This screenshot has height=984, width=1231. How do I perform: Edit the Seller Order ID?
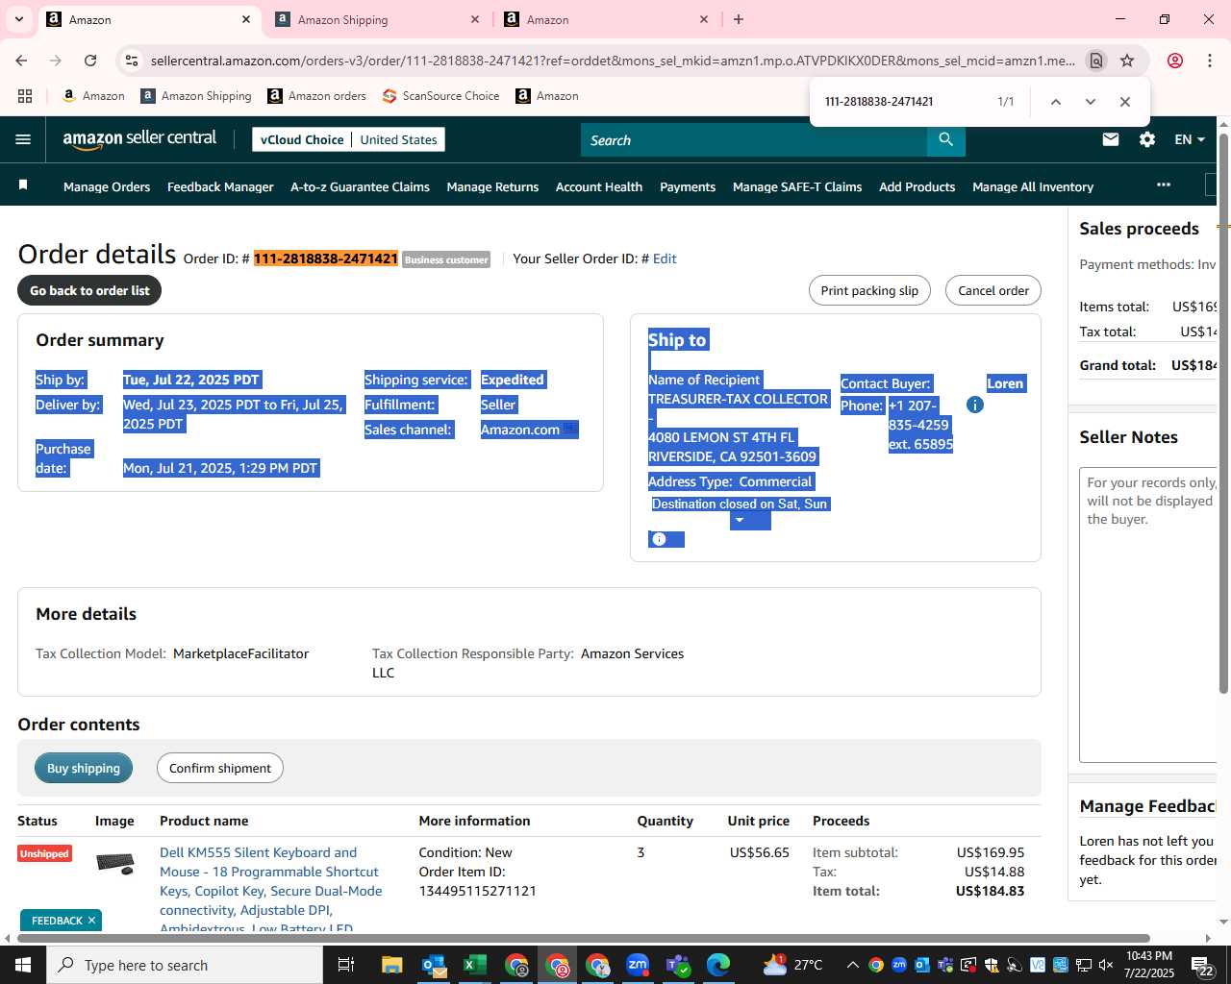click(665, 258)
